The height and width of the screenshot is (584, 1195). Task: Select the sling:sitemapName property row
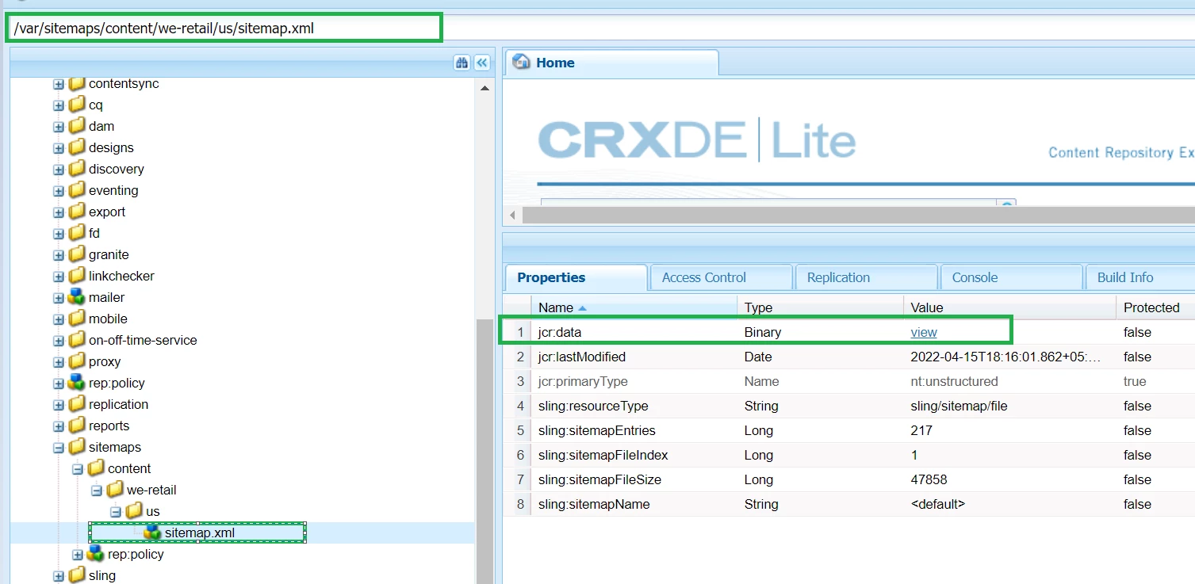(848, 504)
